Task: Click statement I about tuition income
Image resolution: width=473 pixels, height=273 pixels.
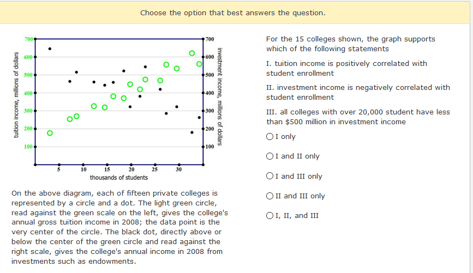Action: (x=346, y=68)
